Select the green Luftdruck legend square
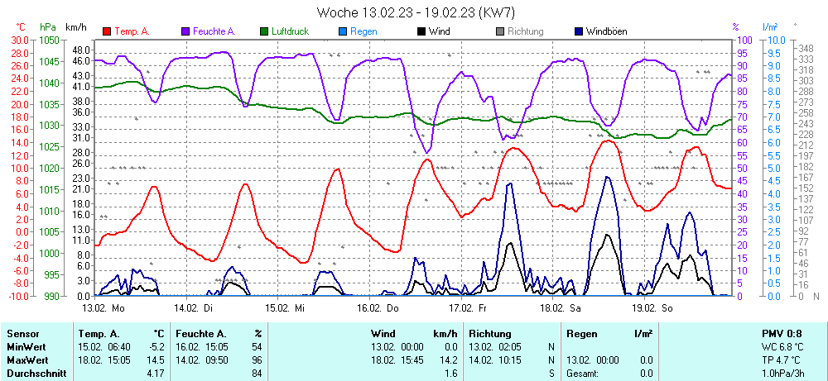 [265, 31]
